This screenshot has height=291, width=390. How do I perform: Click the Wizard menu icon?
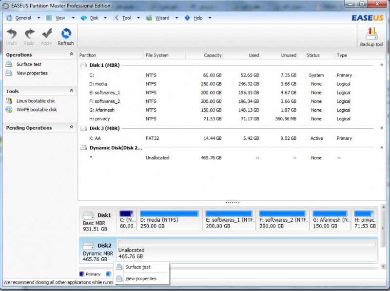point(149,18)
